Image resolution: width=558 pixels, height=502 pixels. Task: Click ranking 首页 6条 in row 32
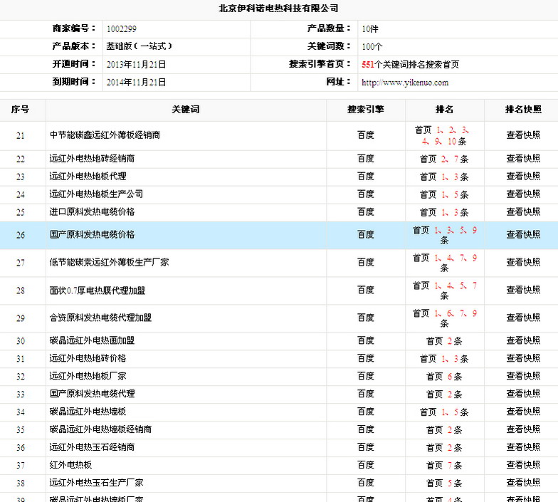(x=444, y=376)
